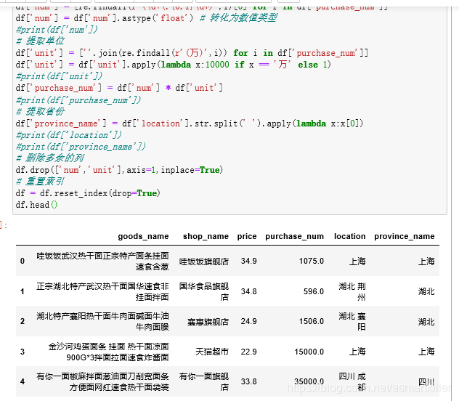
Task: Click shop name 哇饭饭旗舰店
Action: pos(204,262)
